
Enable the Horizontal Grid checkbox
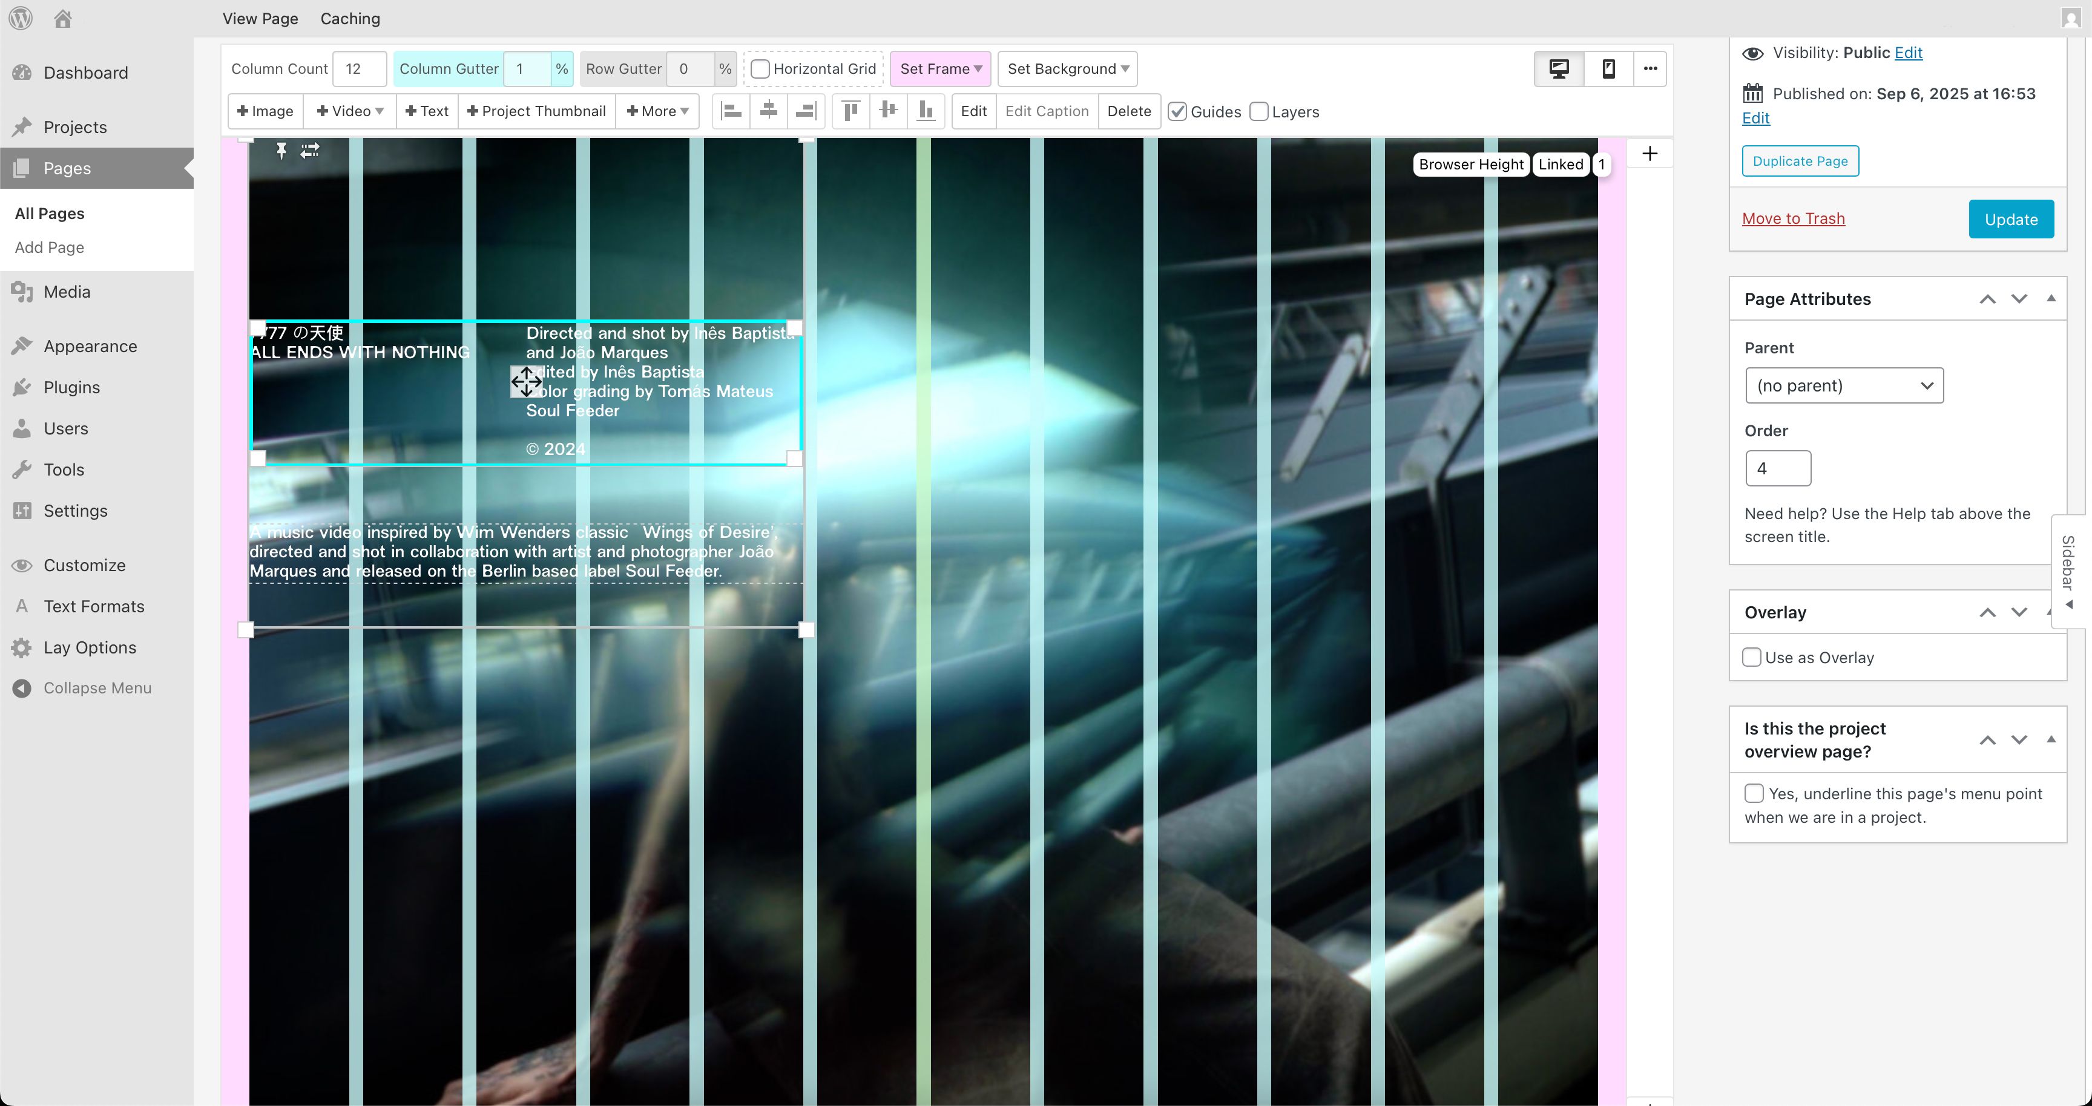point(760,69)
